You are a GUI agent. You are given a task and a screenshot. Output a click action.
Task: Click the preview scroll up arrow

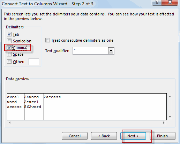(170, 96)
